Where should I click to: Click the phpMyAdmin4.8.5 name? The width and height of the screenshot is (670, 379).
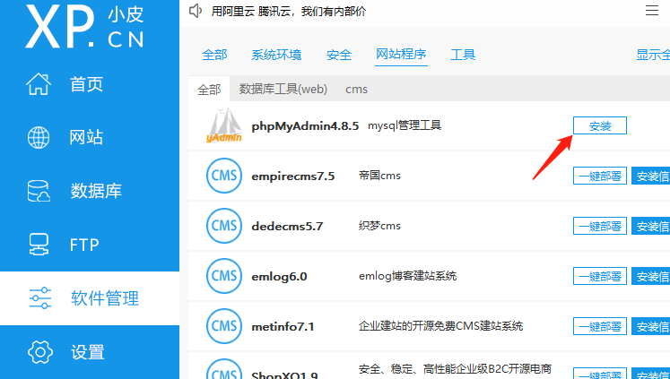(305, 126)
